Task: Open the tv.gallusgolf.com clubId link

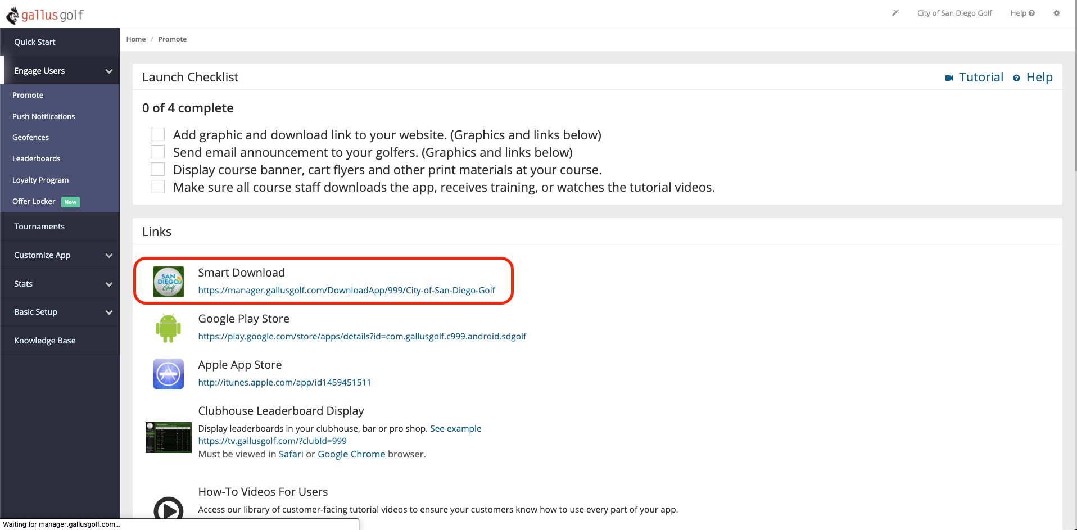Action: [x=272, y=441]
